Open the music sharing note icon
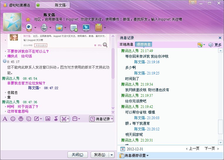 coord(56,119)
